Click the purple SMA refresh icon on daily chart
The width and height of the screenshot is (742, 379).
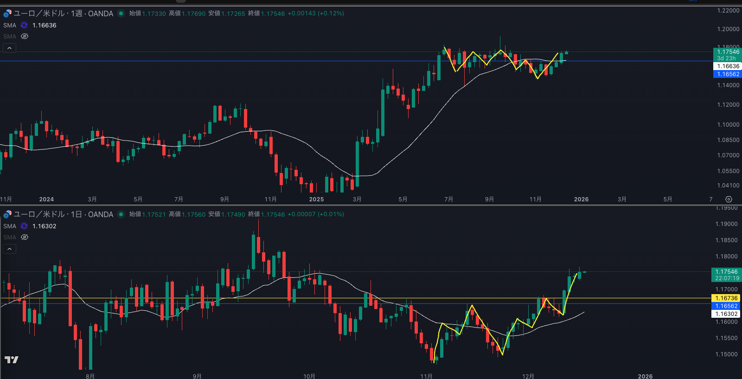pyautogui.click(x=24, y=226)
